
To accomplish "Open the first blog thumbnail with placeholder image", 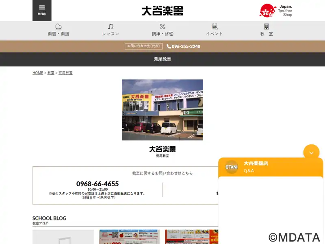I will [x=63, y=237].
